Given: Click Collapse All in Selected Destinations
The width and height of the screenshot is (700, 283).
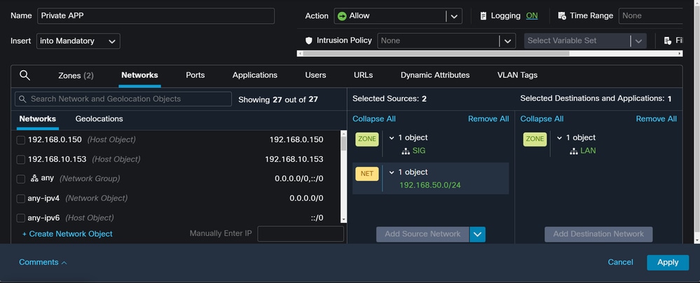Looking at the screenshot, I should 542,119.
